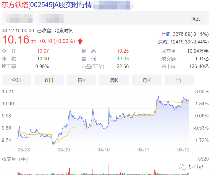210x176 pixels.
Task: Click the 换手率 value 0.99%
Action: pos(42,67)
